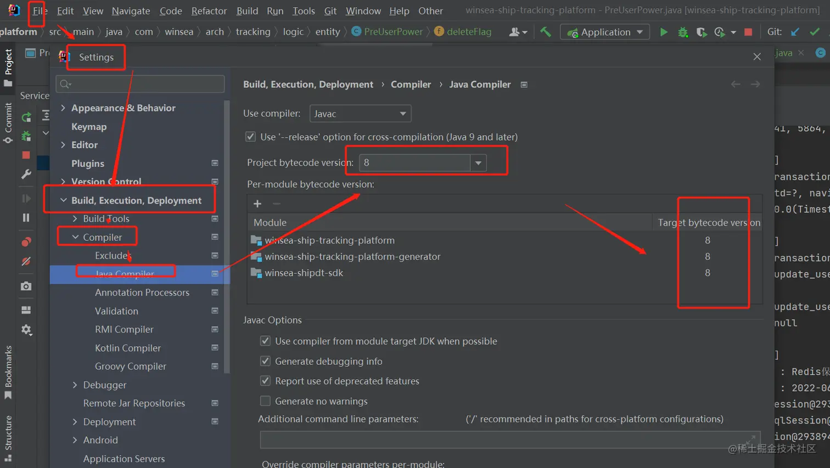Open the Git menu

pos(330,10)
